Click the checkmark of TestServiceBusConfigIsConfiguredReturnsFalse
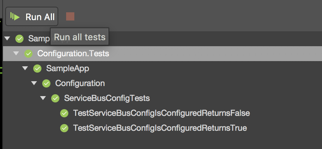 point(64,113)
